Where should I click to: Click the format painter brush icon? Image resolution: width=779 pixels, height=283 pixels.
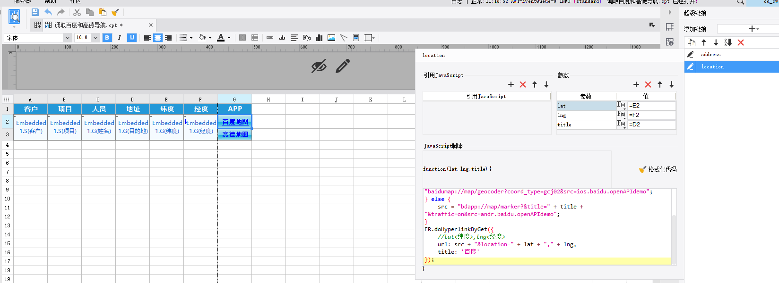point(115,12)
